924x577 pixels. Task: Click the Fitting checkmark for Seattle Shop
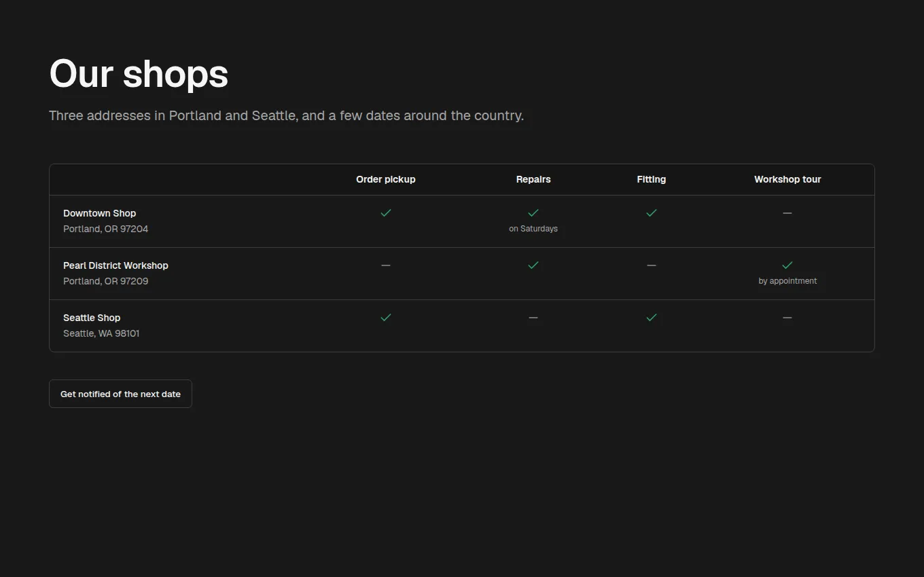652,318
